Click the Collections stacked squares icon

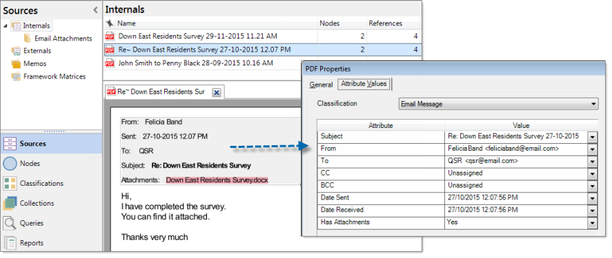tap(10, 203)
